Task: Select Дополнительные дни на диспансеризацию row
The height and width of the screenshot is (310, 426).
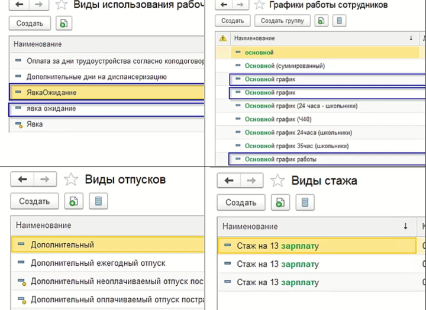Action: click(x=96, y=77)
